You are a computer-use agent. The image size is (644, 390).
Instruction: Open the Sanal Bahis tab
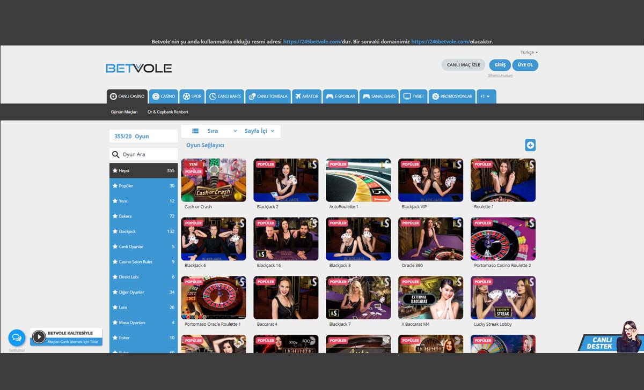coord(379,96)
